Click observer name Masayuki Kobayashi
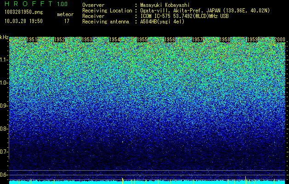 165,5
